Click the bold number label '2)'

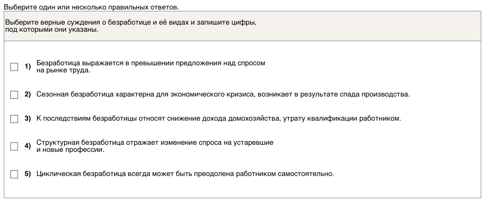27,95
